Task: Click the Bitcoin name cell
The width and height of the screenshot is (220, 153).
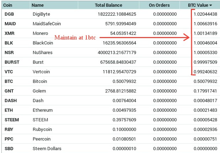Action: point(40,81)
